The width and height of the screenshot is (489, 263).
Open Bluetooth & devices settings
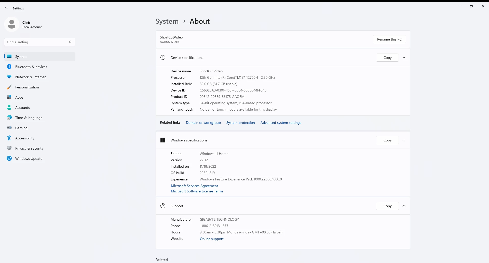pyautogui.click(x=40, y=67)
